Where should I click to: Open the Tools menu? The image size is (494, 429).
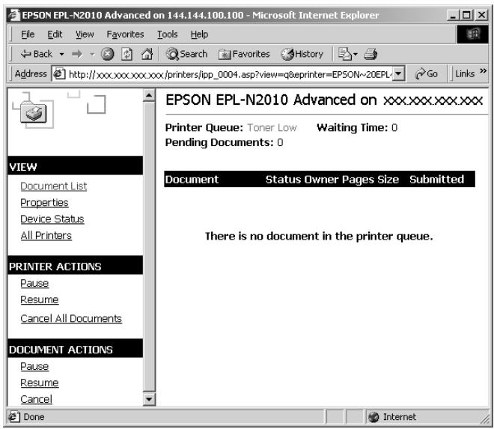(x=168, y=34)
